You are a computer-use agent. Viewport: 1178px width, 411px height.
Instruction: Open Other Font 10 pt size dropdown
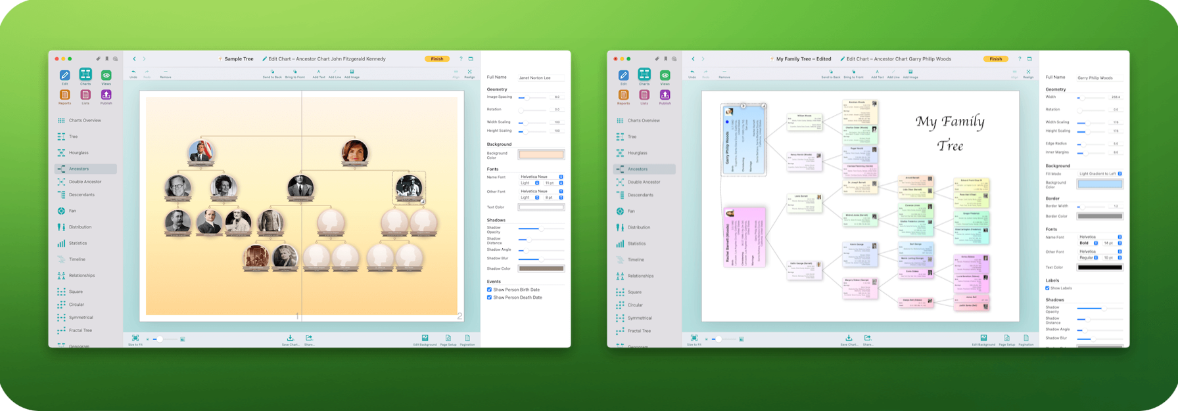1112,257
